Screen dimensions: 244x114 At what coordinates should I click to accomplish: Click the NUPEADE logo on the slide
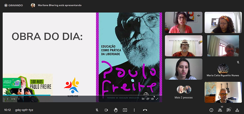[x=72, y=87]
